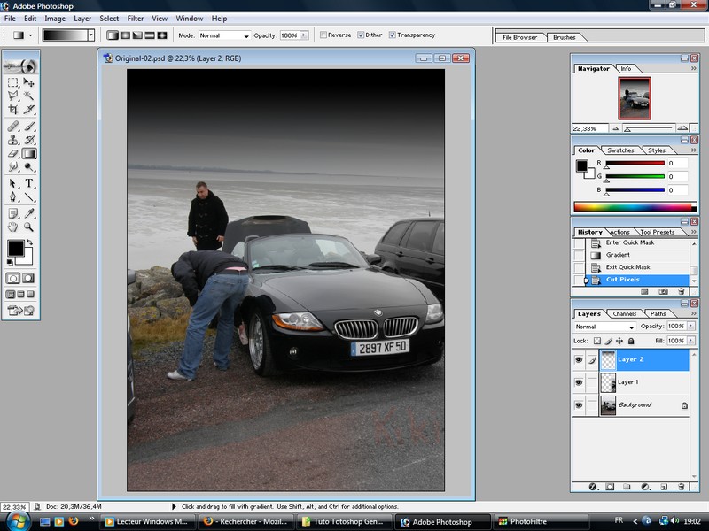This screenshot has width=709, height=531.
Task: Swap foreground and background colors
Action: click(30, 242)
